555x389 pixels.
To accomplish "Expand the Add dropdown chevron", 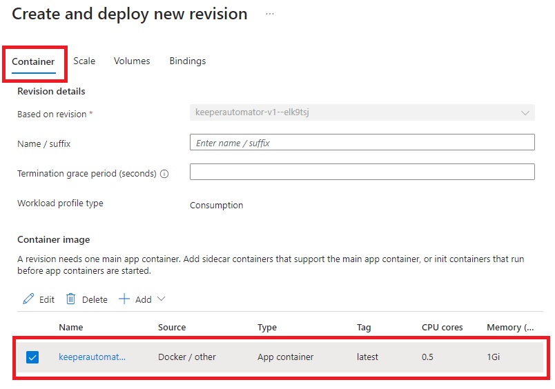I will 162,299.
